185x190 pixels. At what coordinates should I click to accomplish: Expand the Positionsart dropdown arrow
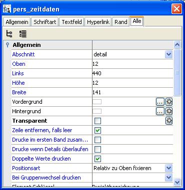pos(168,168)
